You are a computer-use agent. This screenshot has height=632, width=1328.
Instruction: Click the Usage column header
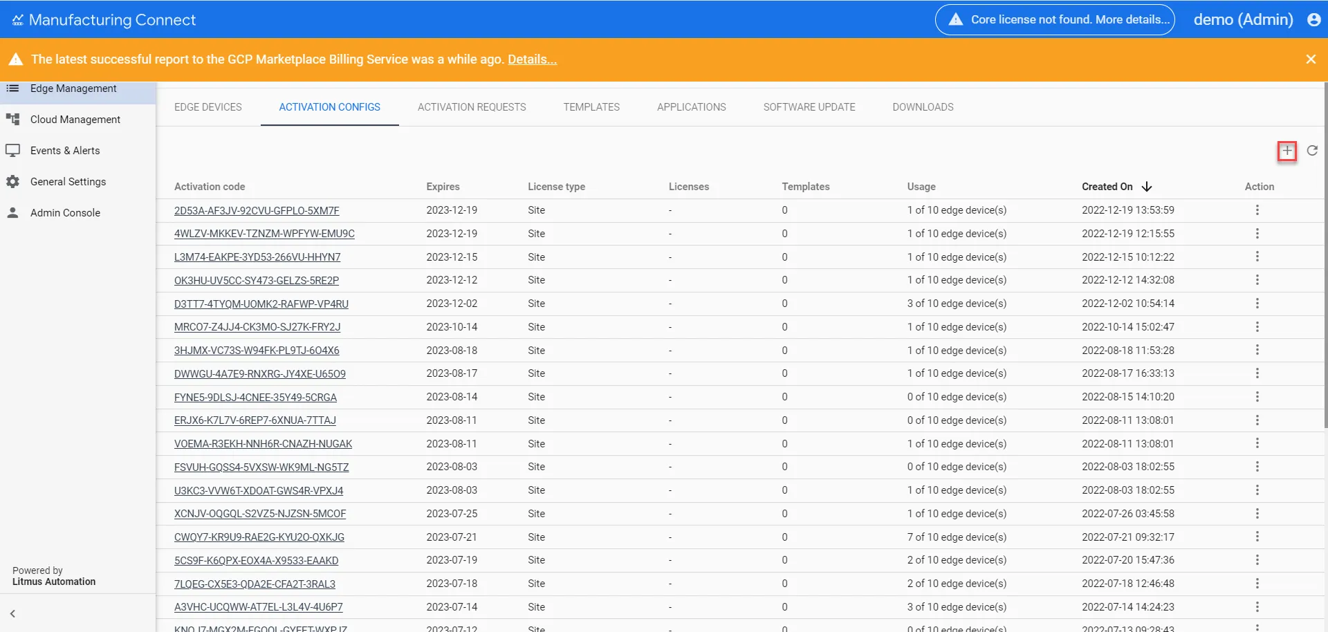(x=921, y=187)
